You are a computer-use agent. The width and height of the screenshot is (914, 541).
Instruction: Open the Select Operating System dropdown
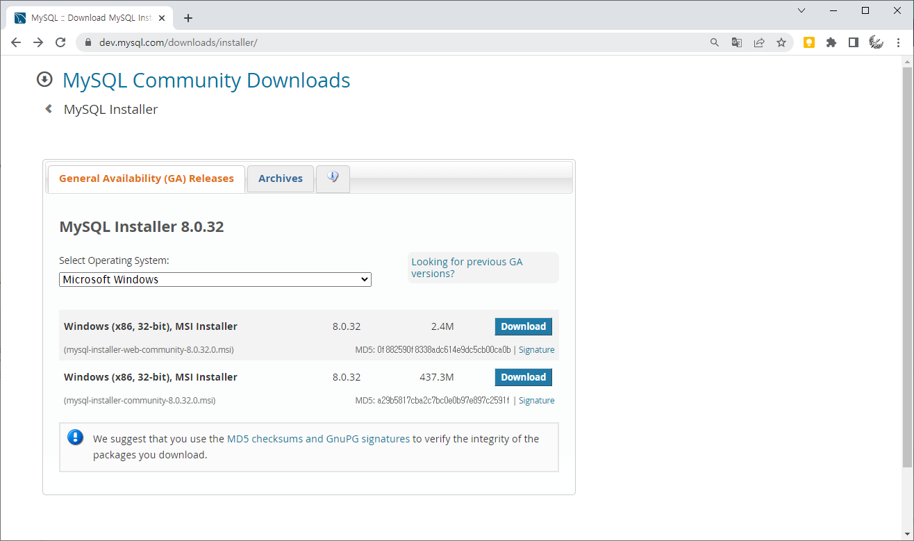(x=215, y=279)
